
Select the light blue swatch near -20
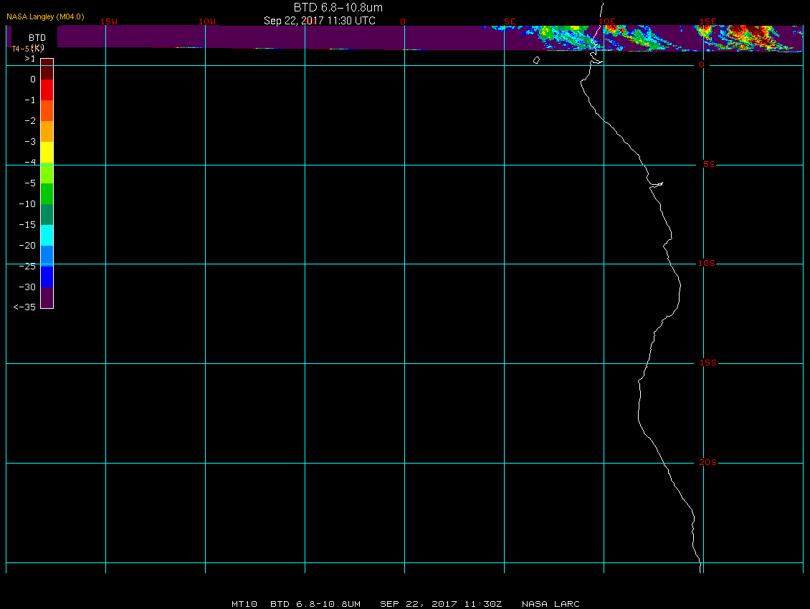point(47,256)
